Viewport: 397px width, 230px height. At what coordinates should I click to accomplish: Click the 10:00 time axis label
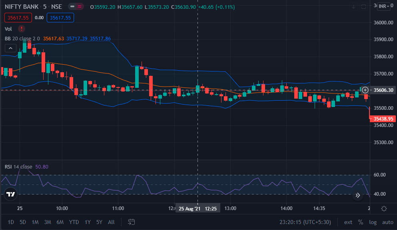pyautogui.click(x=62, y=208)
